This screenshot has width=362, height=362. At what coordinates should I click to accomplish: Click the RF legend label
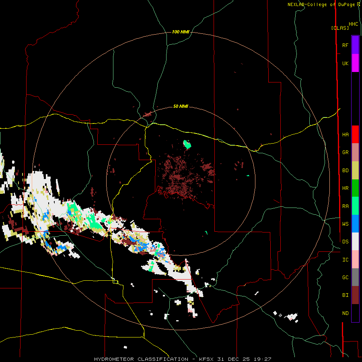[x=346, y=45]
